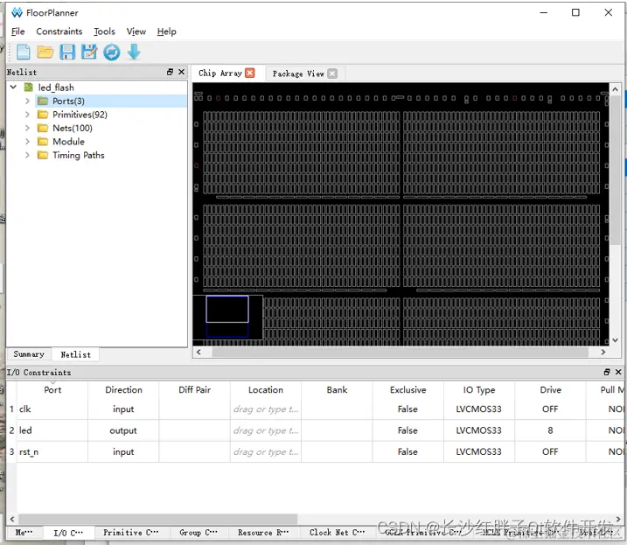Click the Save As toolbar icon
This screenshot has height=545, width=627.
pos(89,52)
